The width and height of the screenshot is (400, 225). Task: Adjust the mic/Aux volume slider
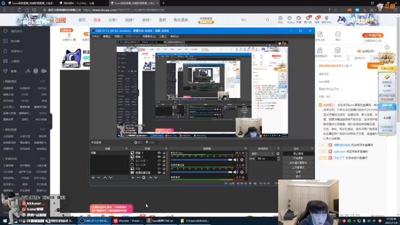201,159
